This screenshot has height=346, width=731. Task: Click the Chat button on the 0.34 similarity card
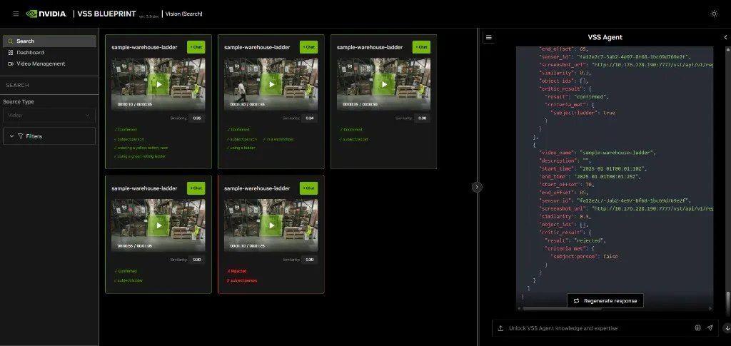309,47
